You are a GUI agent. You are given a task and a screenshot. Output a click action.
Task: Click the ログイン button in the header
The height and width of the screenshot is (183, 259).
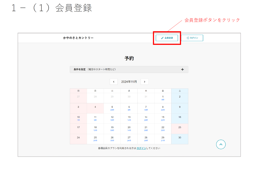pos(192,38)
